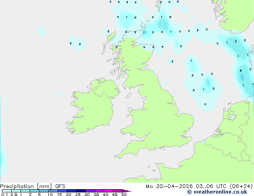Click the 15 to 20 mm legend swatch
This screenshot has height=196, width=254.
pos(62,191)
